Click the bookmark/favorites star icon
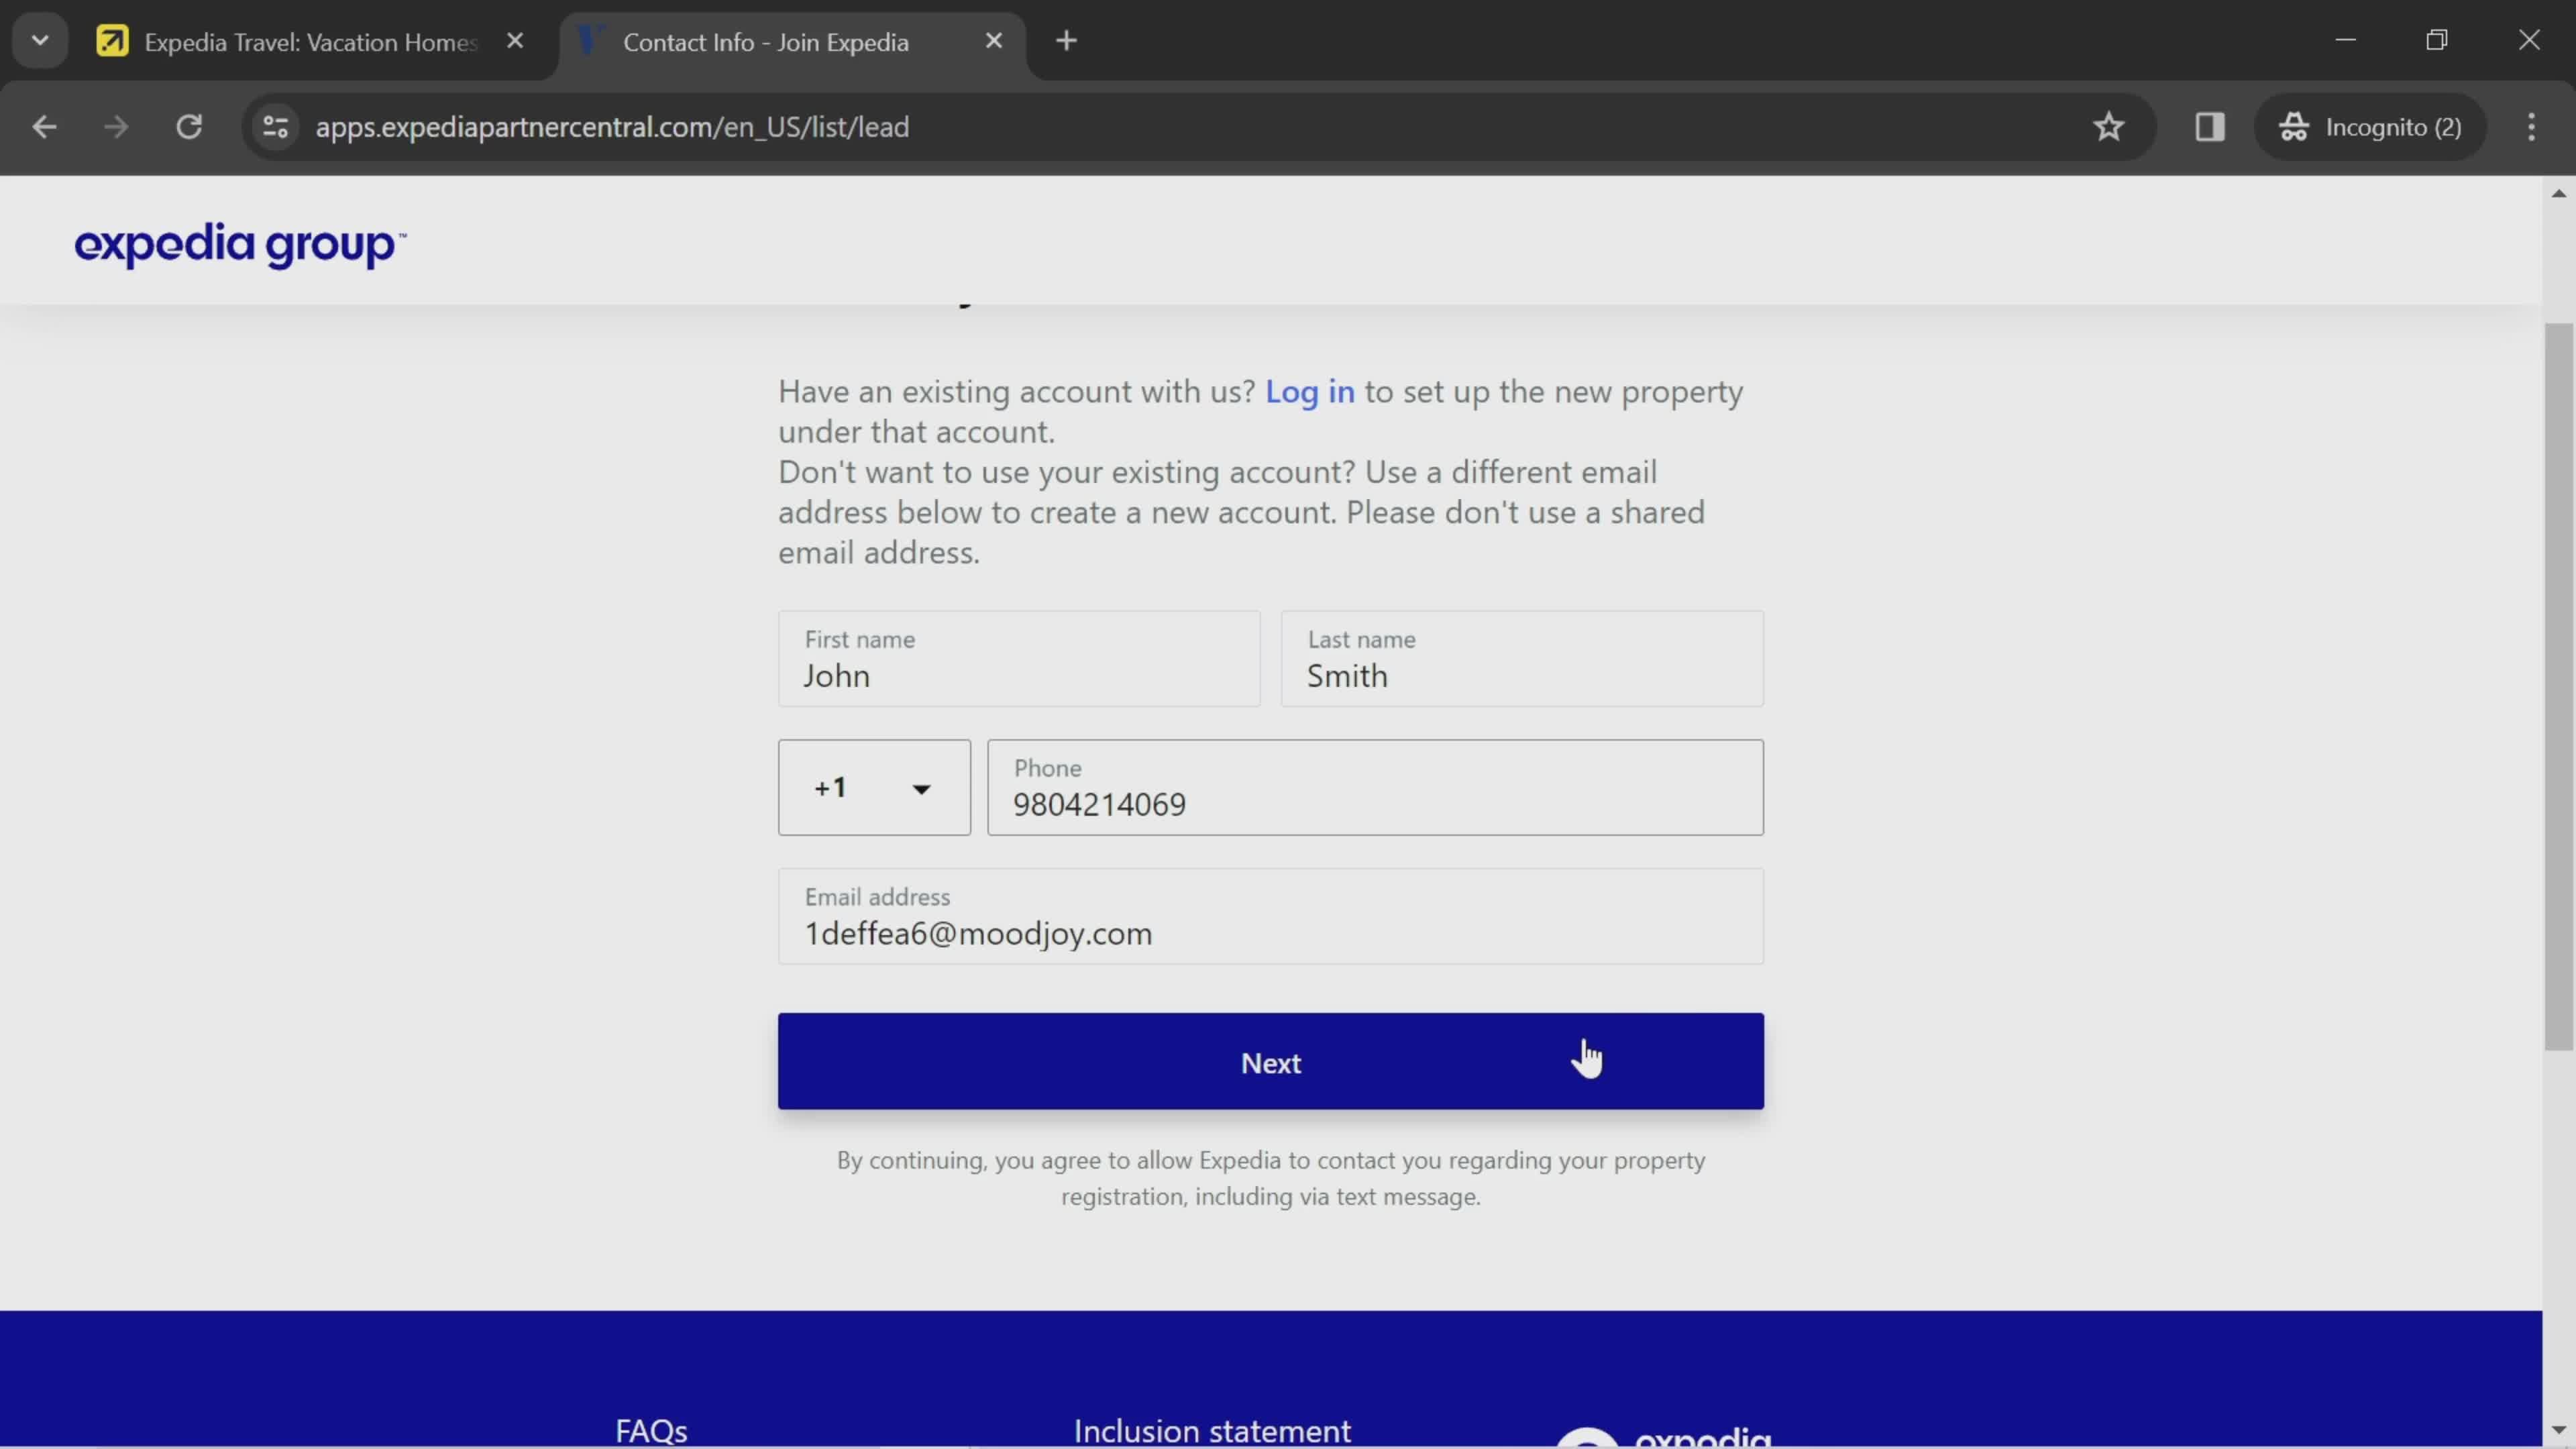Viewport: 2576px width, 1449px height. [x=2109, y=125]
